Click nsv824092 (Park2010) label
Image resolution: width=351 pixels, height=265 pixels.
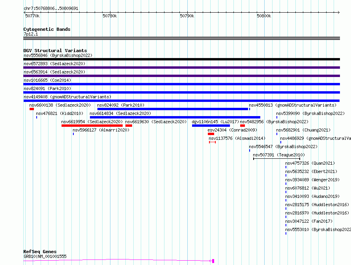[121, 105]
